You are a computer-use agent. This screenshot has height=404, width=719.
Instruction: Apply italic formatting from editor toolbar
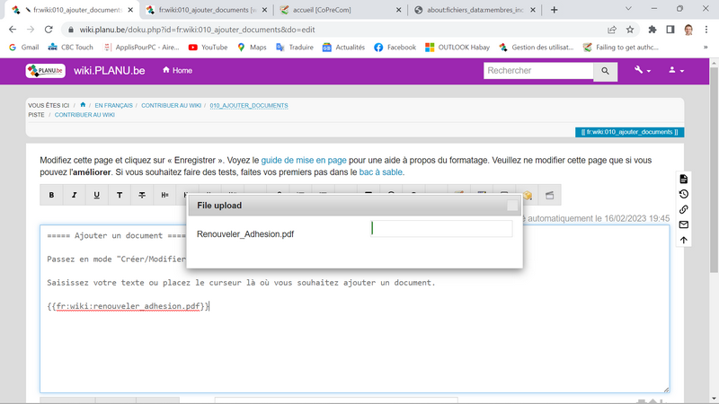[x=74, y=195]
